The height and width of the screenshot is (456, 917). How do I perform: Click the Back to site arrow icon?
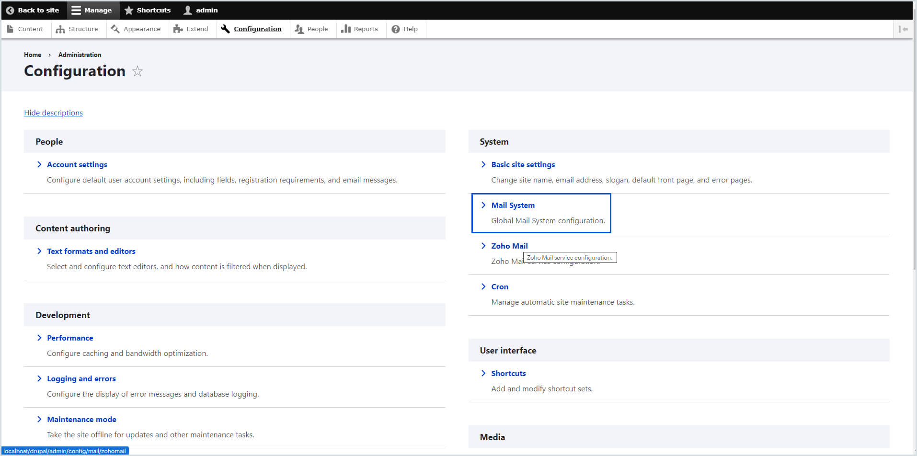click(10, 10)
